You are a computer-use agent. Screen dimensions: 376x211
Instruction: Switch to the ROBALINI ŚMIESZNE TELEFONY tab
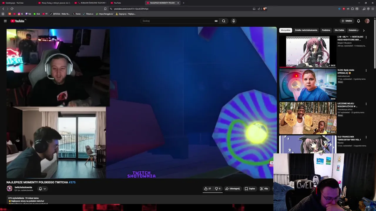click(x=91, y=3)
